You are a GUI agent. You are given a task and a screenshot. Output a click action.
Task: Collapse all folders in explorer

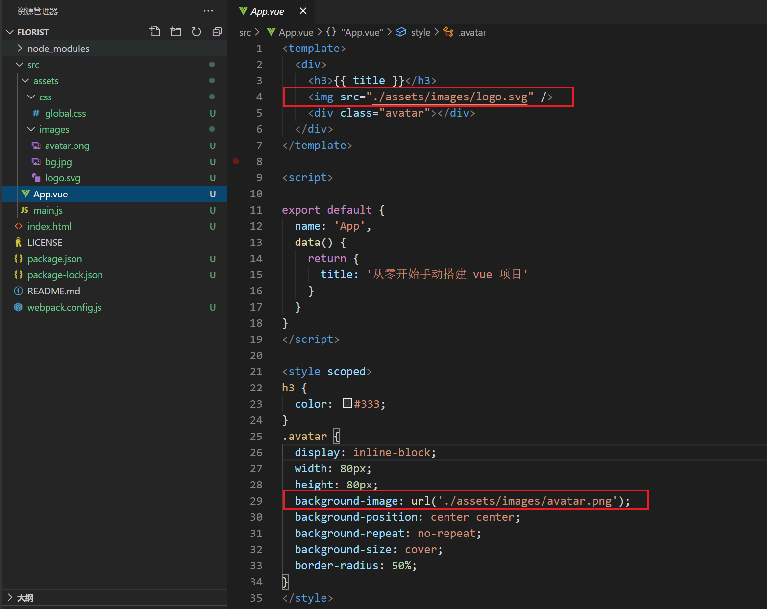217,32
